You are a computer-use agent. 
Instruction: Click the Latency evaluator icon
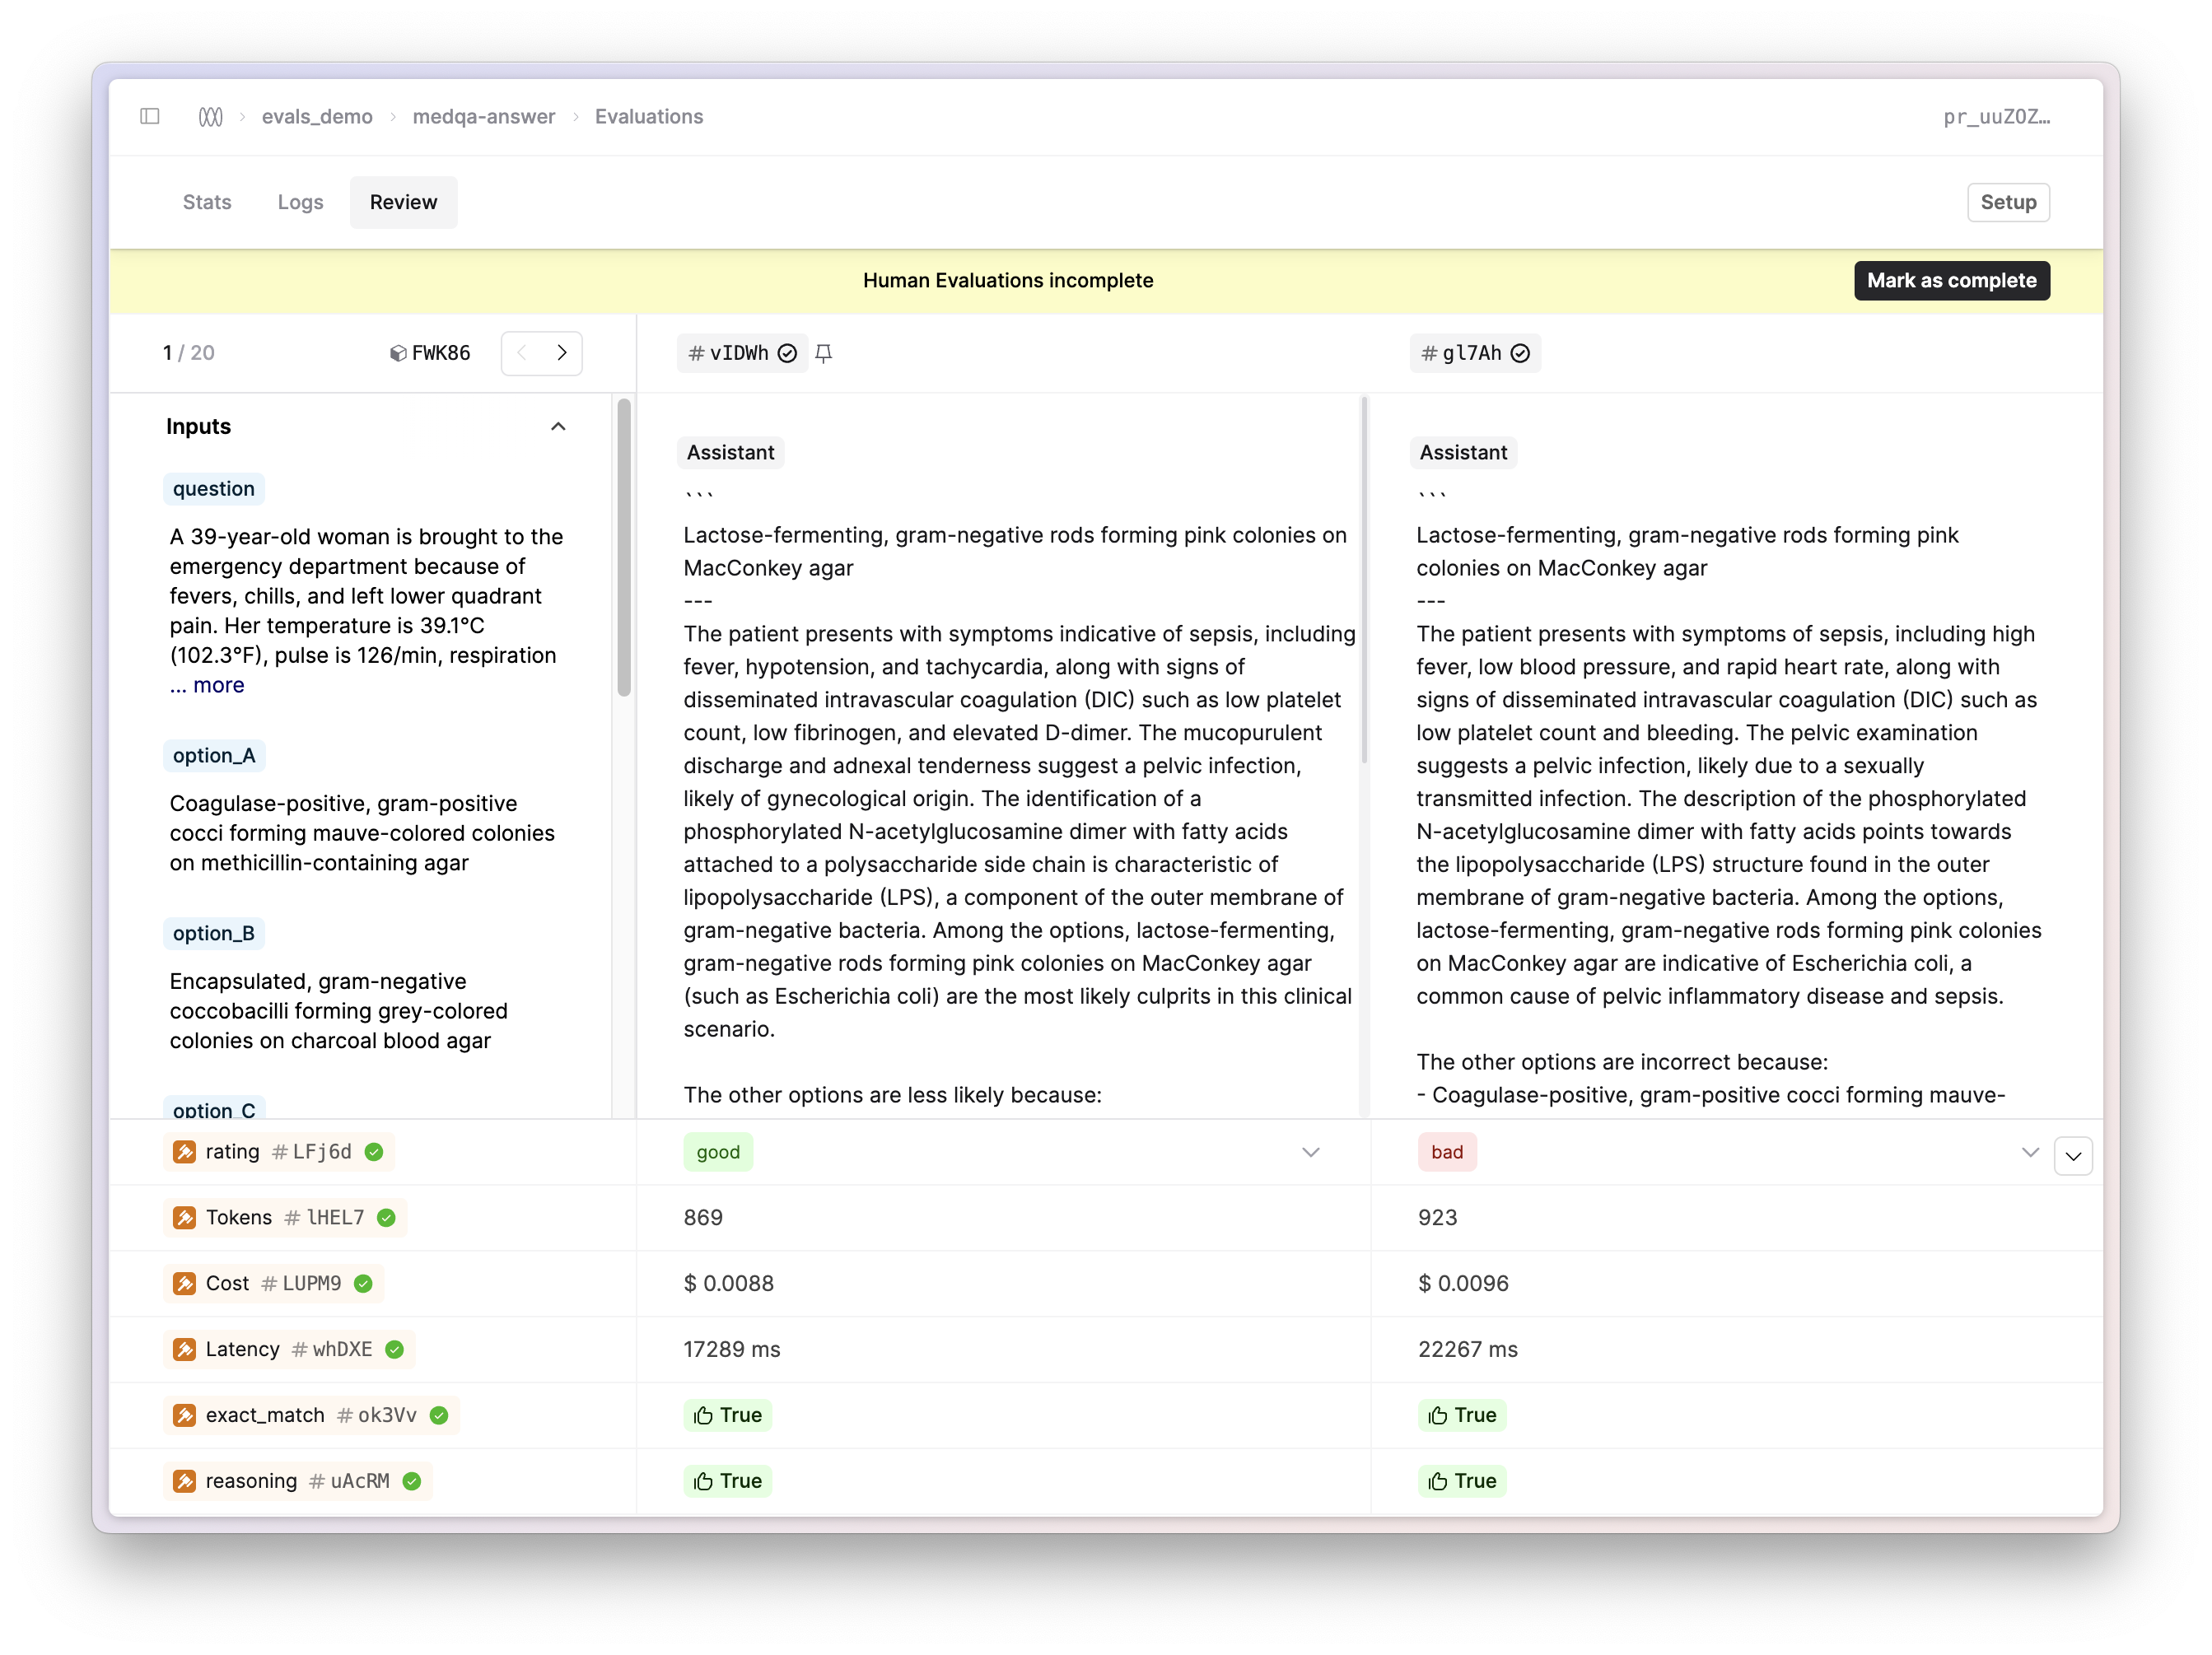[x=184, y=1350]
